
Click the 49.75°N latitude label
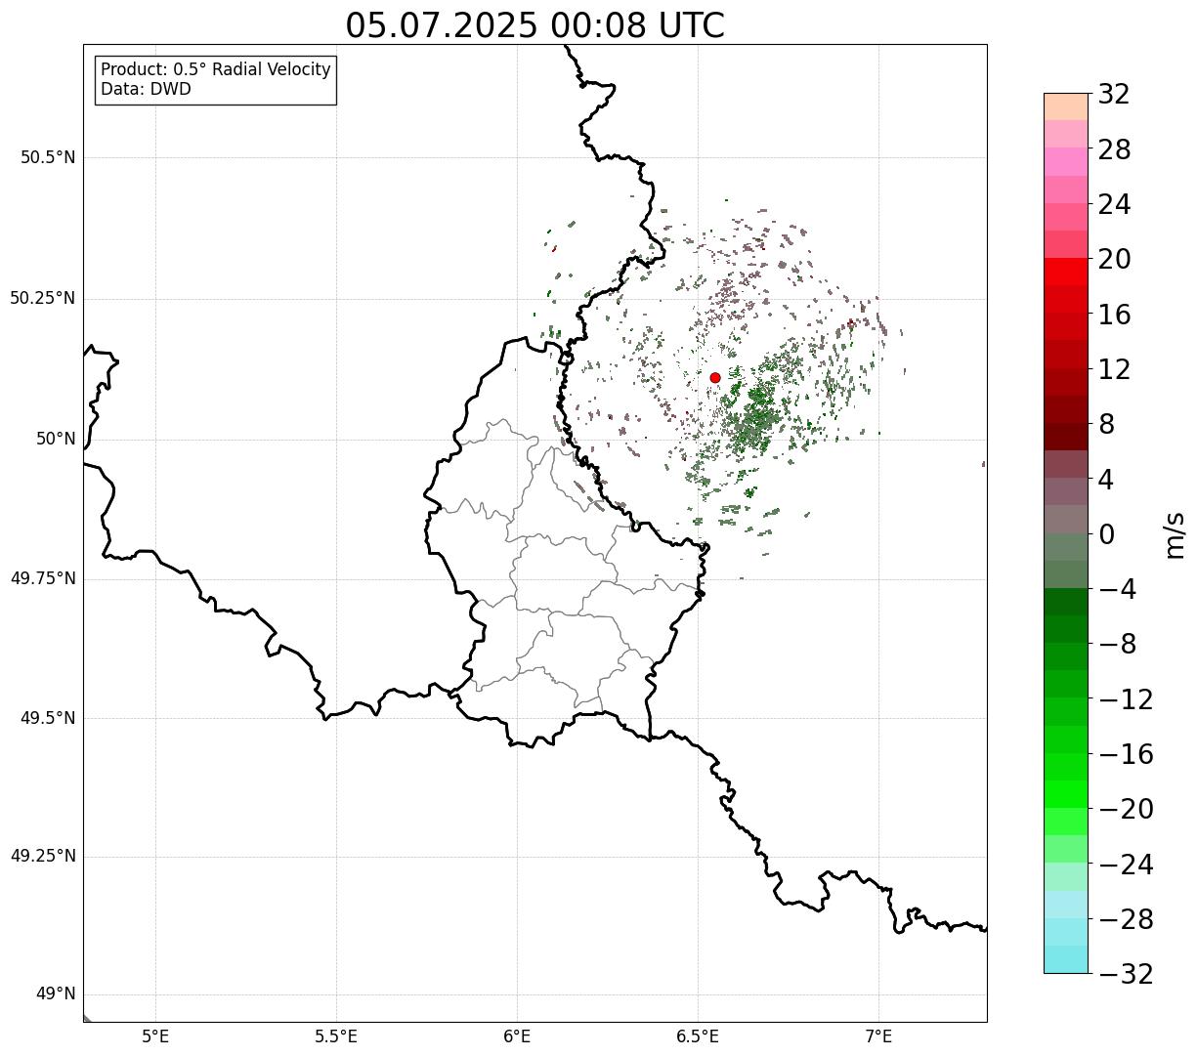point(42,578)
